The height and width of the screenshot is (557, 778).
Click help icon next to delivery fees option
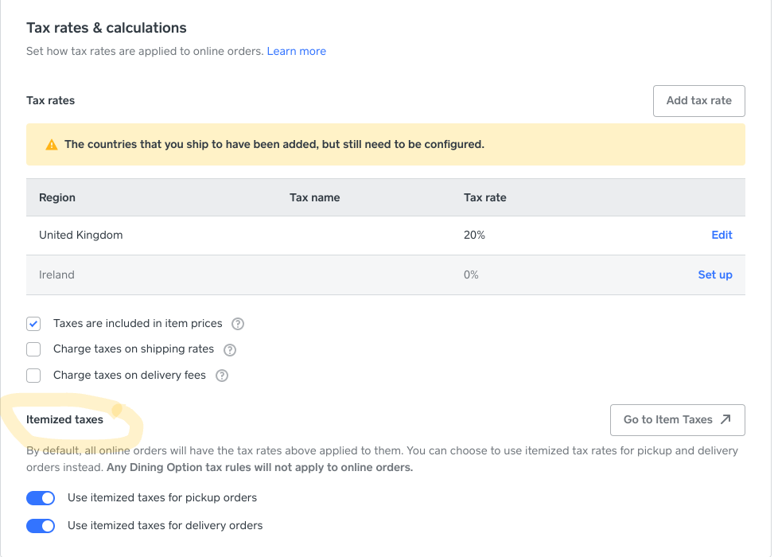tap(222, 376)
